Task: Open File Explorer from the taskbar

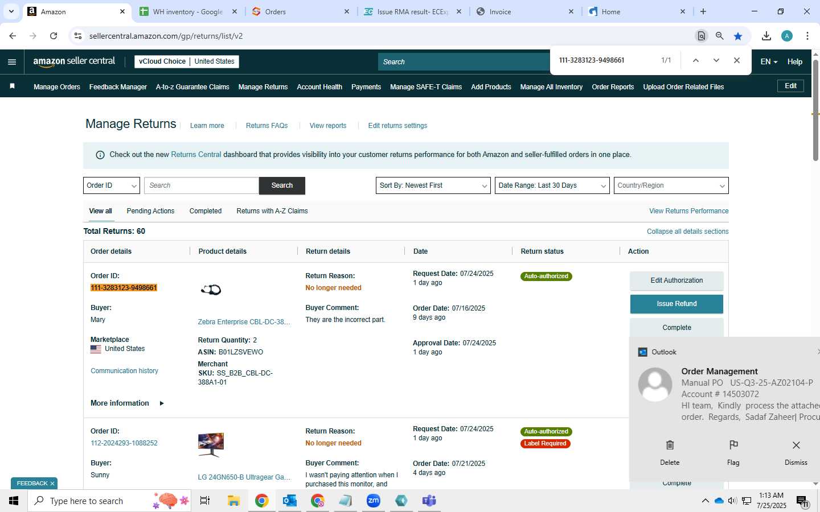Action: click(233, 501)
